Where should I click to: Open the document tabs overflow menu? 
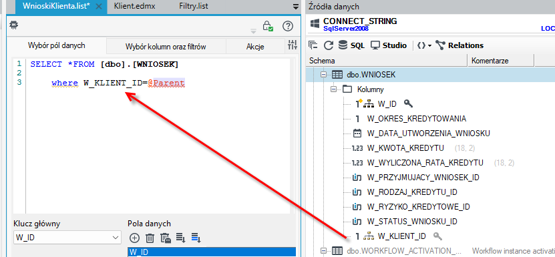296,7
